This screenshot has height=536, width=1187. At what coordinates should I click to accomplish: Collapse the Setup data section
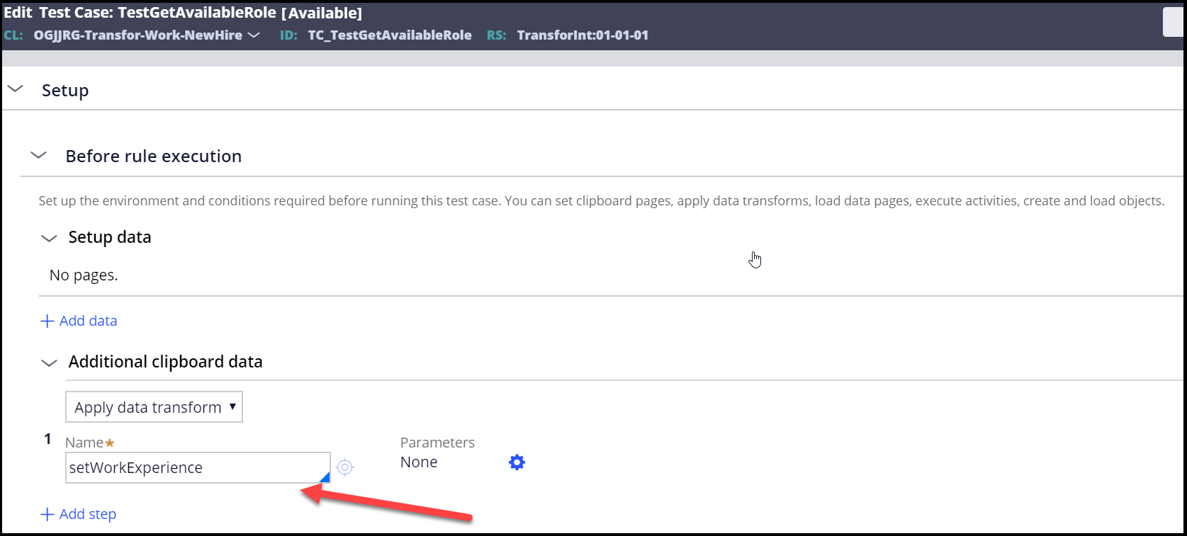coord(49,238)
